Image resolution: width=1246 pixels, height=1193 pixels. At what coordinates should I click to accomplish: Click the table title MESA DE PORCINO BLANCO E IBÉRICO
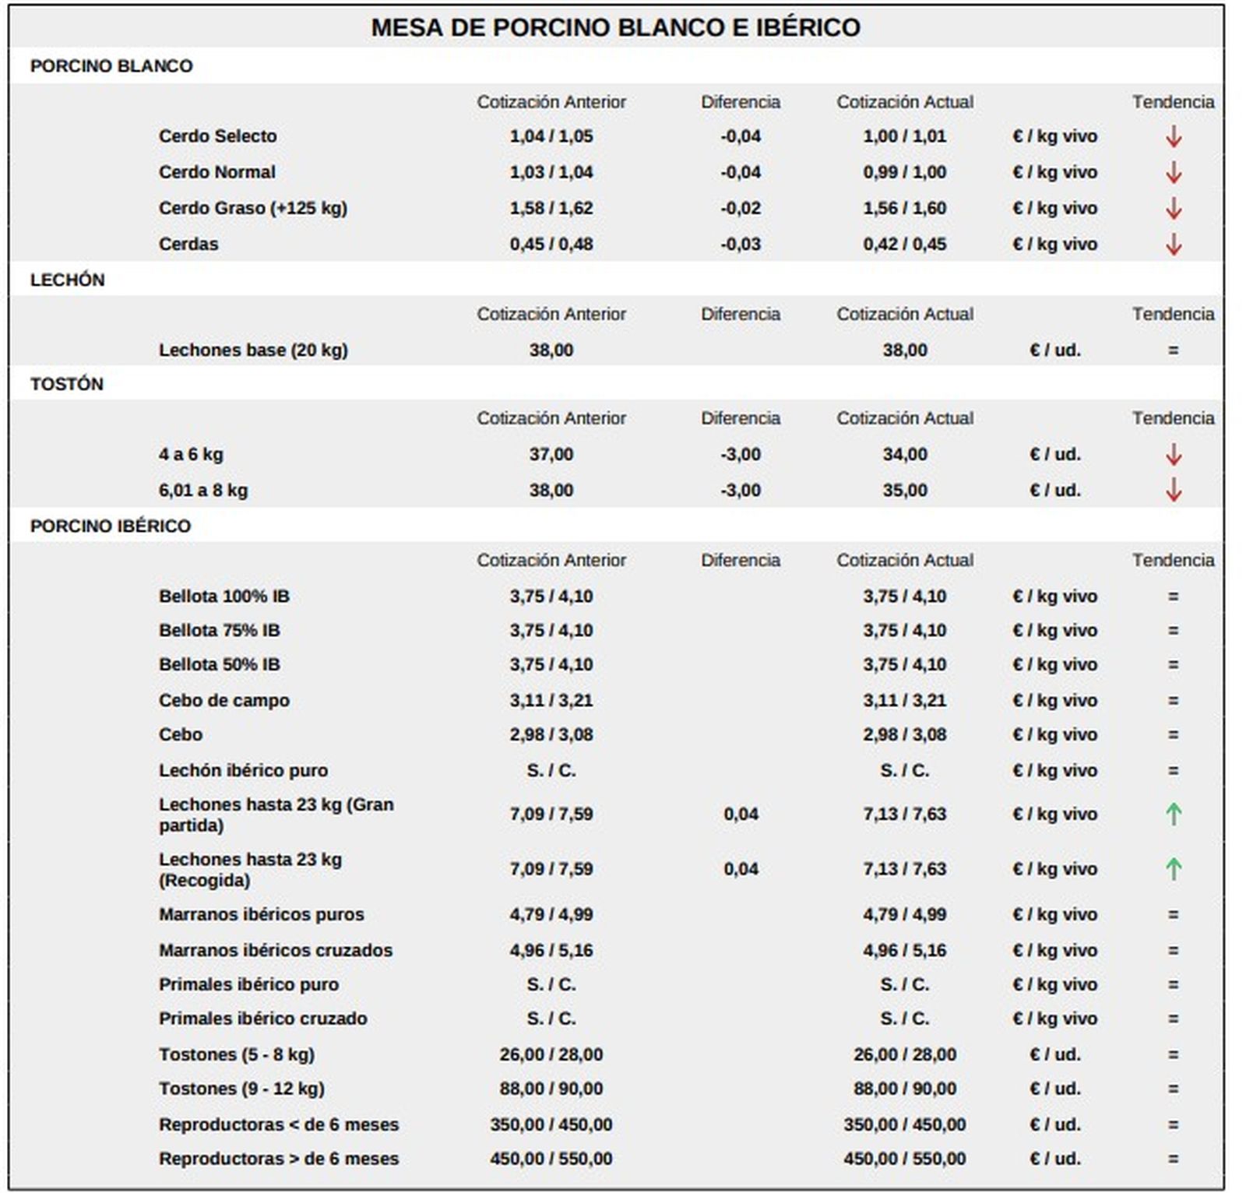point(615,28)
